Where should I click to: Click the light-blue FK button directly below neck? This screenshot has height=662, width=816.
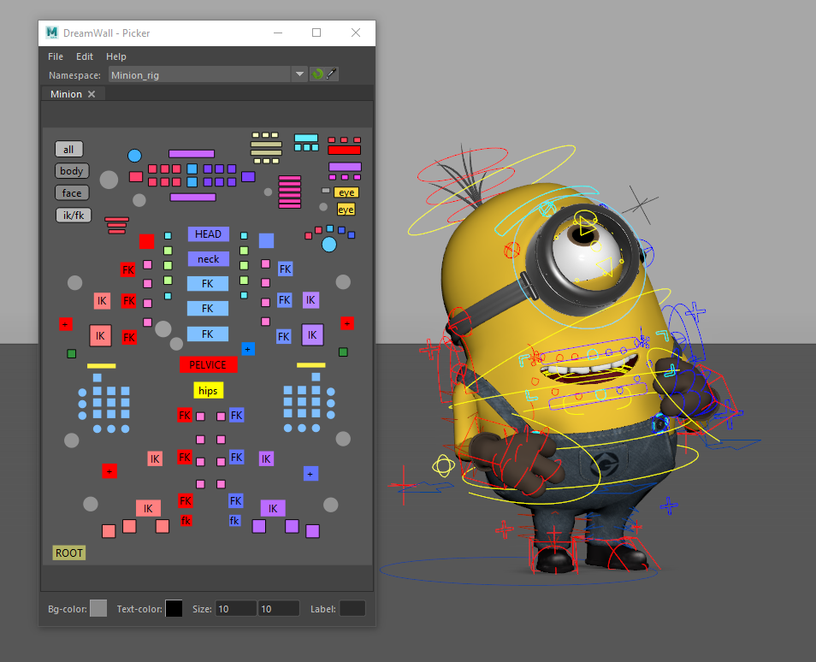[x=208, y=284]
